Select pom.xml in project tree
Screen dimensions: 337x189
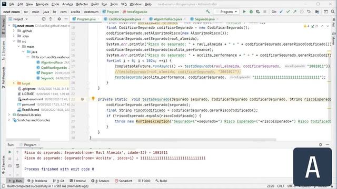click(28, 104)
